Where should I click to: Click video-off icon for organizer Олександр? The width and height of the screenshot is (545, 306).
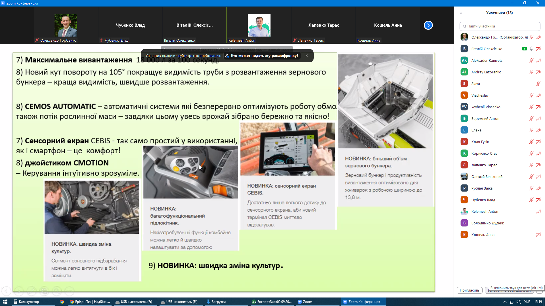click(x=538, y=37)
